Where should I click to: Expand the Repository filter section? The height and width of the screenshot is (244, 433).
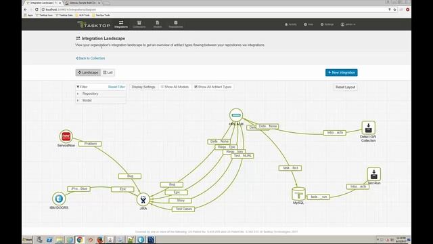click(x=101, y=94)
